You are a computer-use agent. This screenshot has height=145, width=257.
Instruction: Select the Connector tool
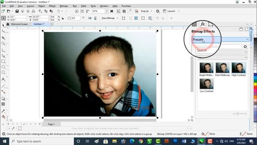pos(3,92)
